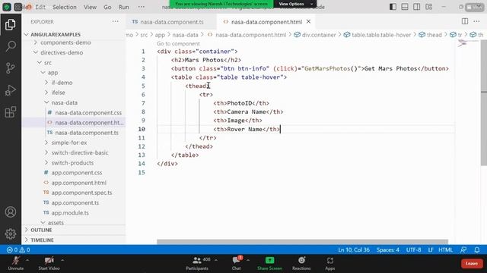Click the Go to component link
Image resolution: width=487 pixels, height=273 pixels.
(x=178, y=44)
